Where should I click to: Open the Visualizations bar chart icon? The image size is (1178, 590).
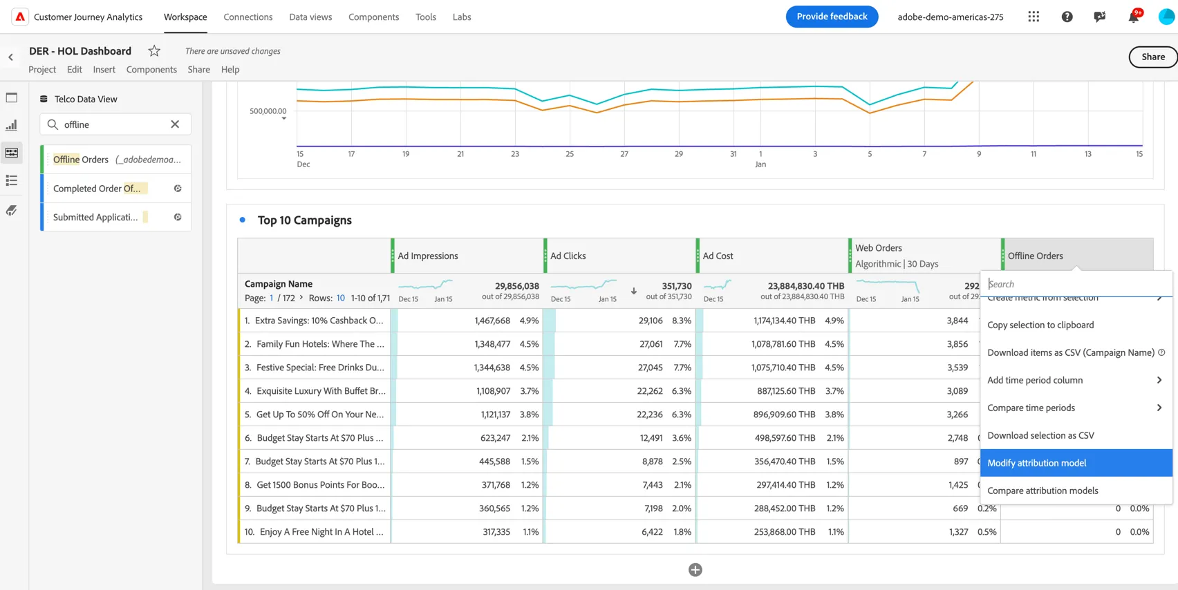click(12, 125)
